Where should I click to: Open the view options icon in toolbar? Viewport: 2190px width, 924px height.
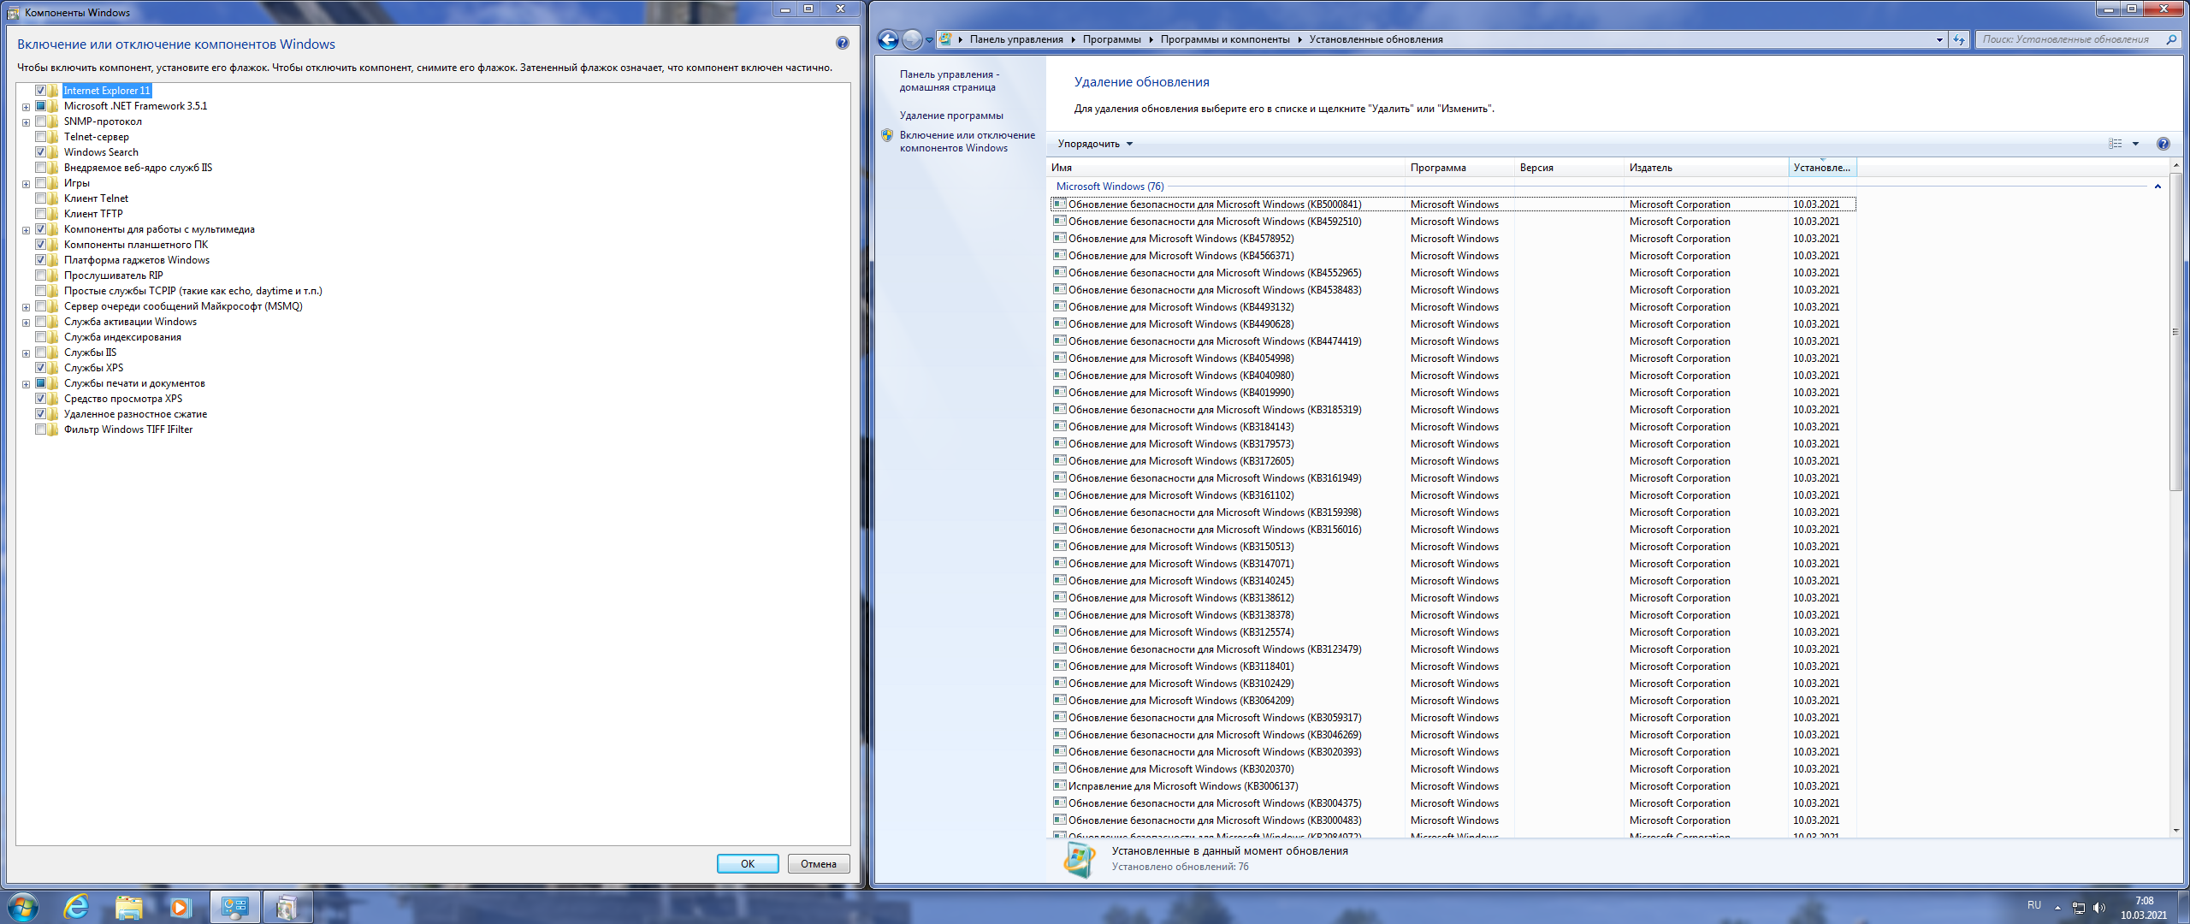tap(2116, 144)
